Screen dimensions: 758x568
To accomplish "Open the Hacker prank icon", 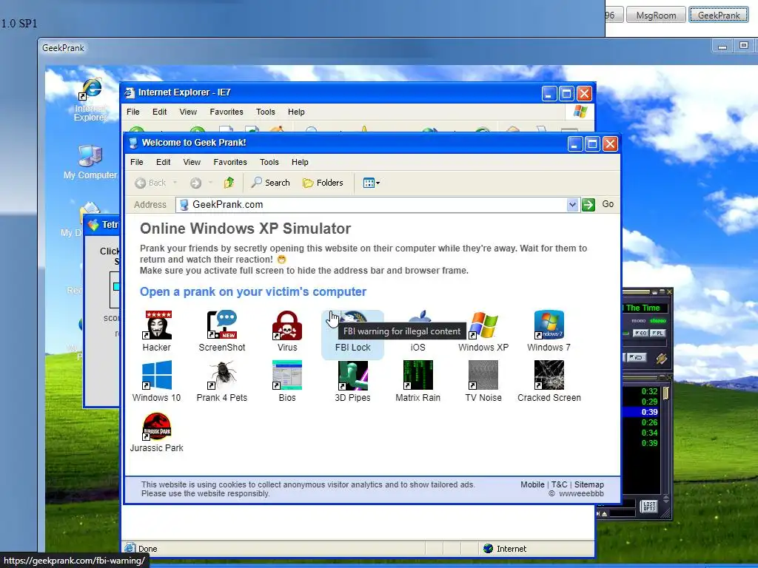I will pos(157,331).
